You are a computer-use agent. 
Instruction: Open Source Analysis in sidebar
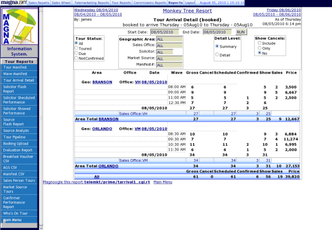coord(19,131)
